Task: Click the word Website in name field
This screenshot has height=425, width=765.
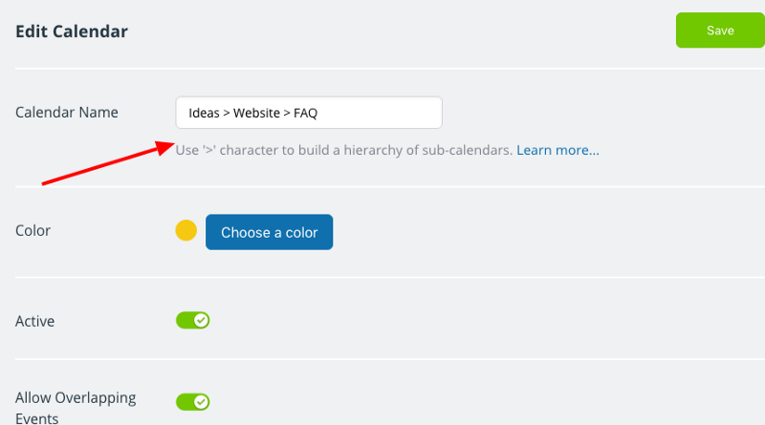Action: (256, 113)
